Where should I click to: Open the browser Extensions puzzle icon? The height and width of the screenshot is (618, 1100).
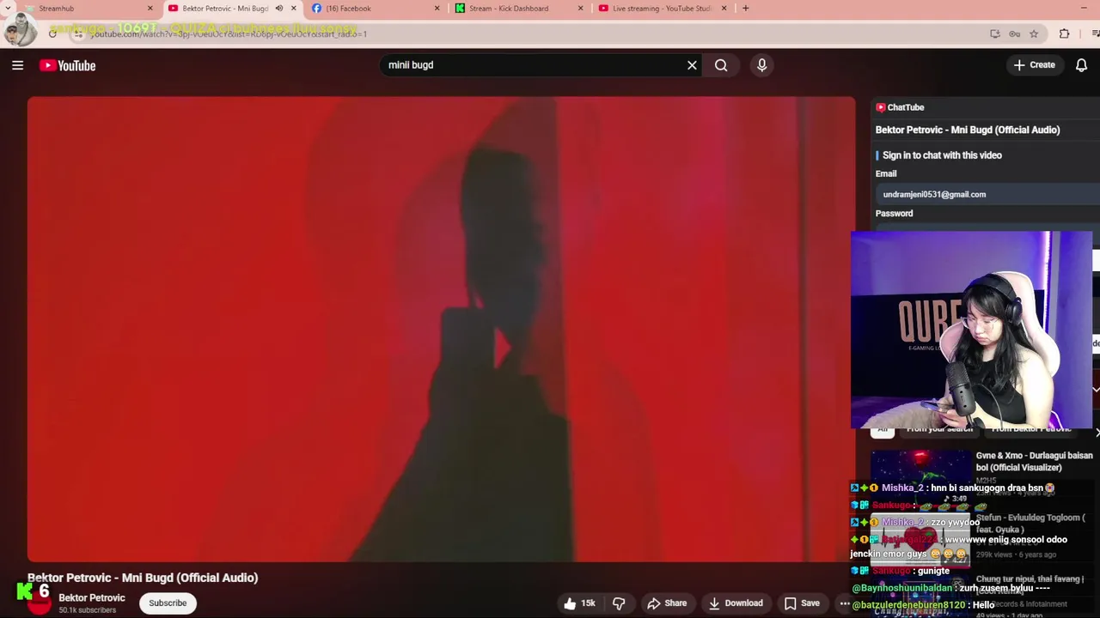coord(1064,33)
